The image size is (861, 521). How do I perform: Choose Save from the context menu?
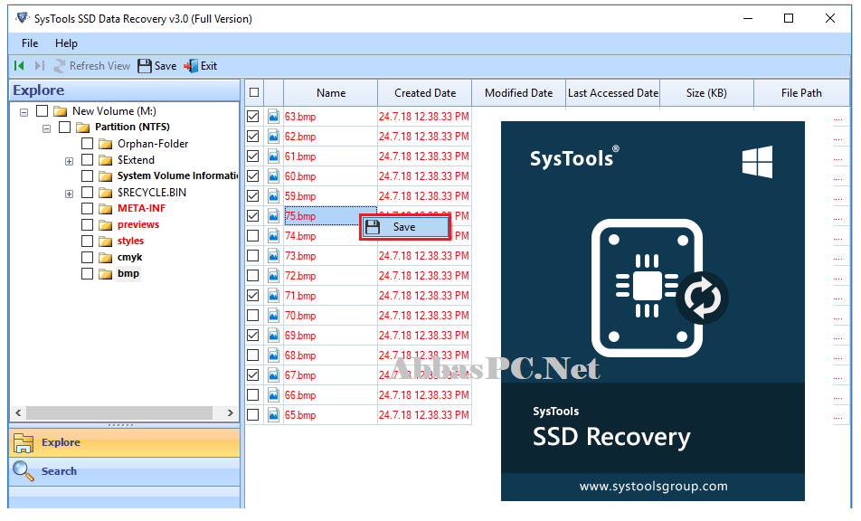pos(405,227)
